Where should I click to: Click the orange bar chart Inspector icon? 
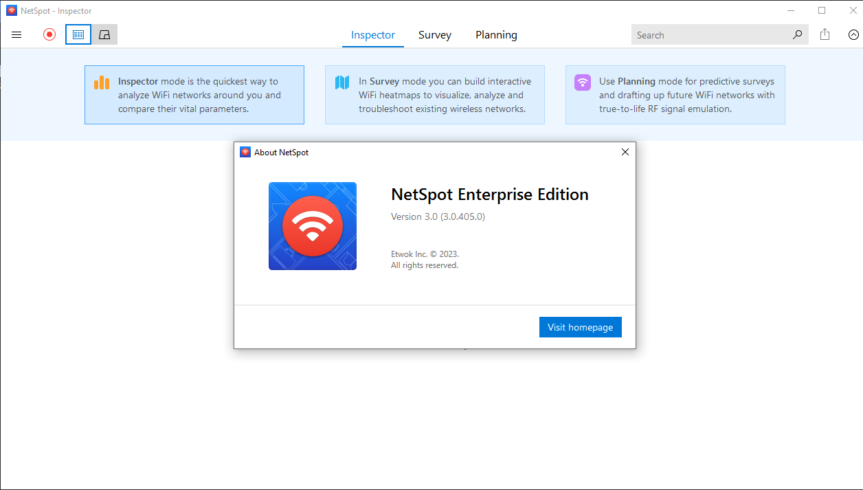click(x=102, y=82)
